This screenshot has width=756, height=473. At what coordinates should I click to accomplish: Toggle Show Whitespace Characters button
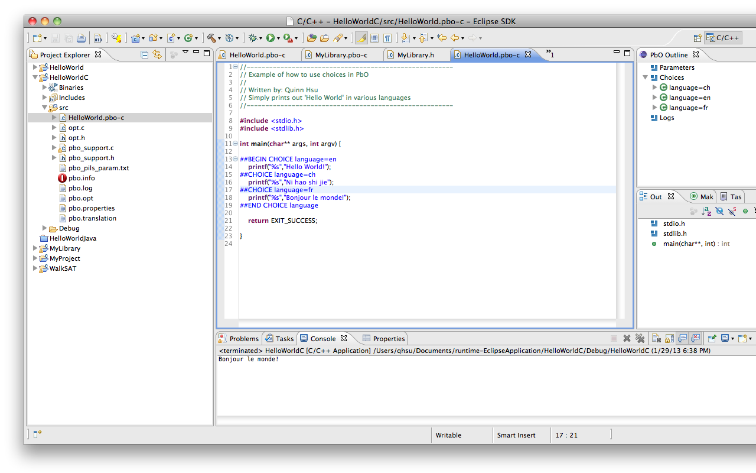(387, 38)
